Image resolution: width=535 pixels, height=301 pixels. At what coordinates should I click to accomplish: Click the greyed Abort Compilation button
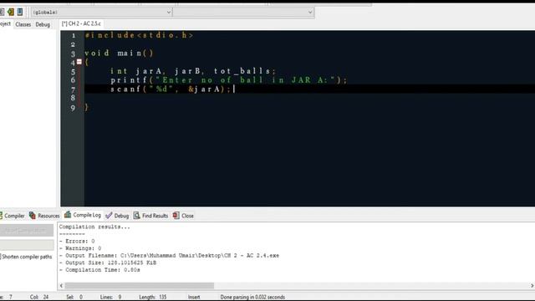(27, 231)
